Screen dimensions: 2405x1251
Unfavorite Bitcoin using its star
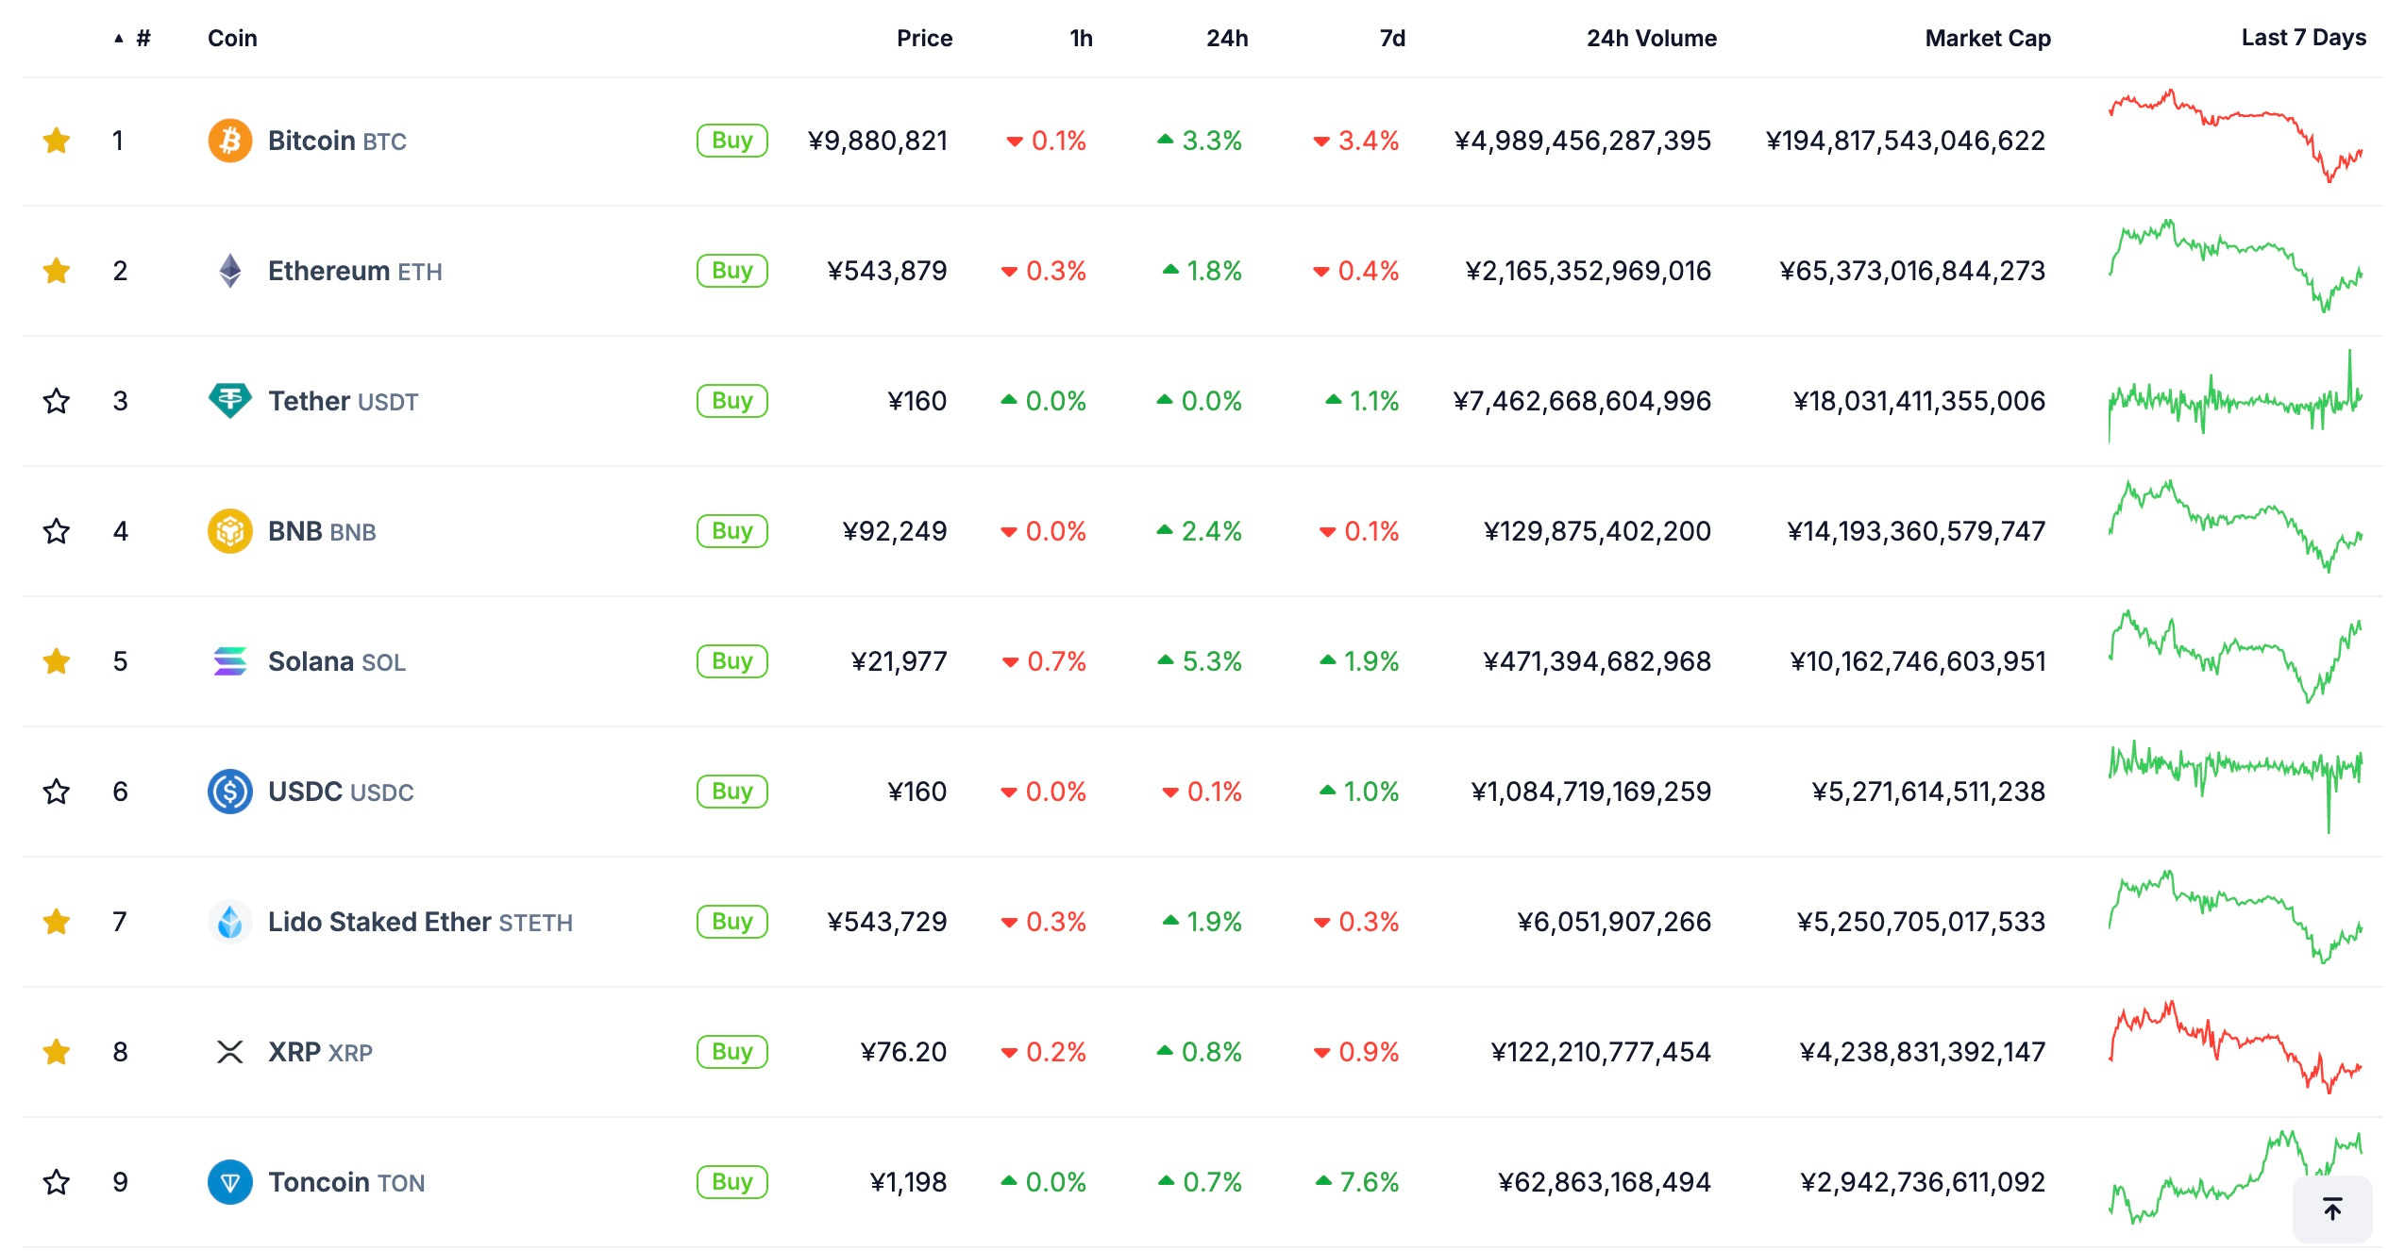pos(57,141)
